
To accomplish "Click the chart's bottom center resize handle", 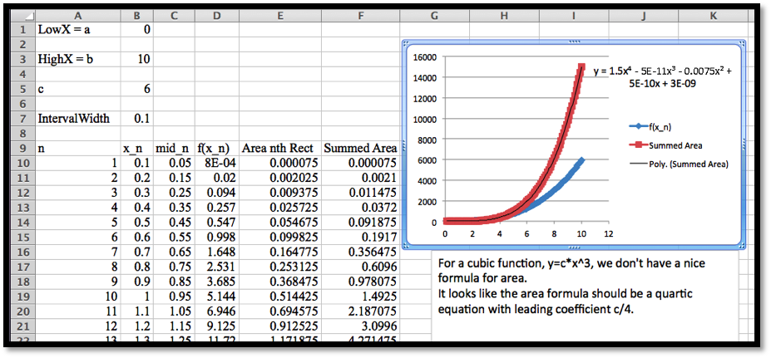I will click(574, 246).
